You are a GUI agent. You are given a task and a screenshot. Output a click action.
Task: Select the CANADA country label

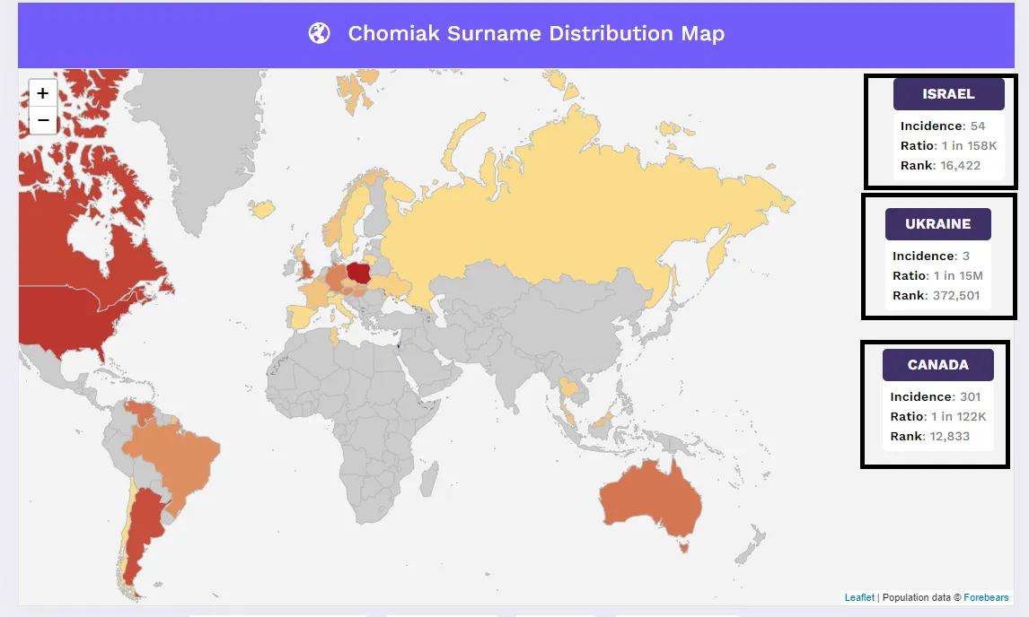pyautogui.click(x=937, y=365)
